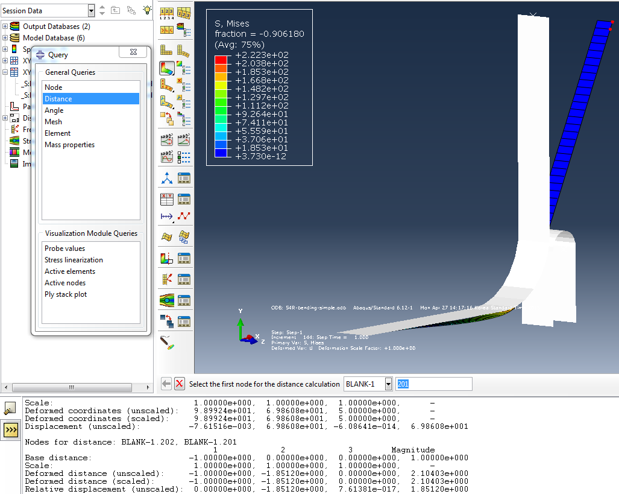Select Probe values in Visualization queries

64,249
